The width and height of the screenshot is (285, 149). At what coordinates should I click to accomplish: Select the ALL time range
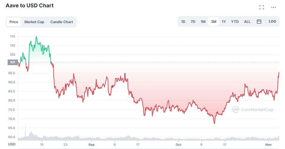(x=247, y=22)
